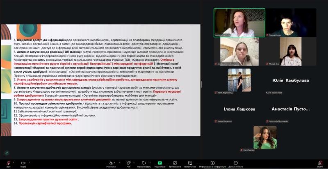The width and height of the screenshot is (328, 169).
Task: Click line '12. Сформованість інформаційно-комунікаційної системи'
Action: (55, 116)
